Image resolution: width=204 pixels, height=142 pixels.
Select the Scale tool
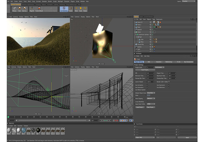tap(81, 9)
